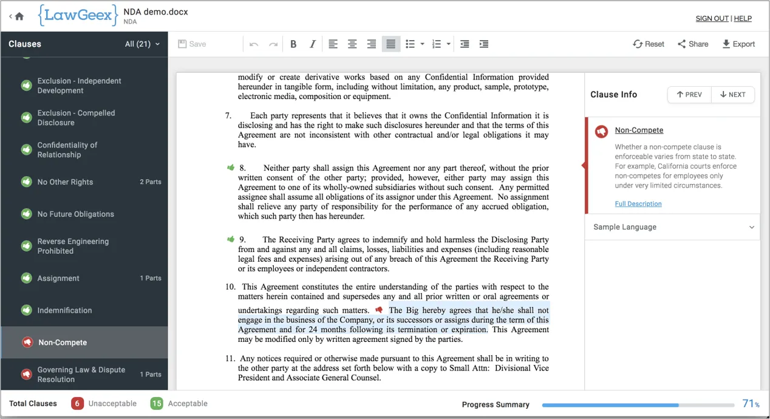770x419 pixels.
Task: Open the HELP link
Action: tap(743, 19)
